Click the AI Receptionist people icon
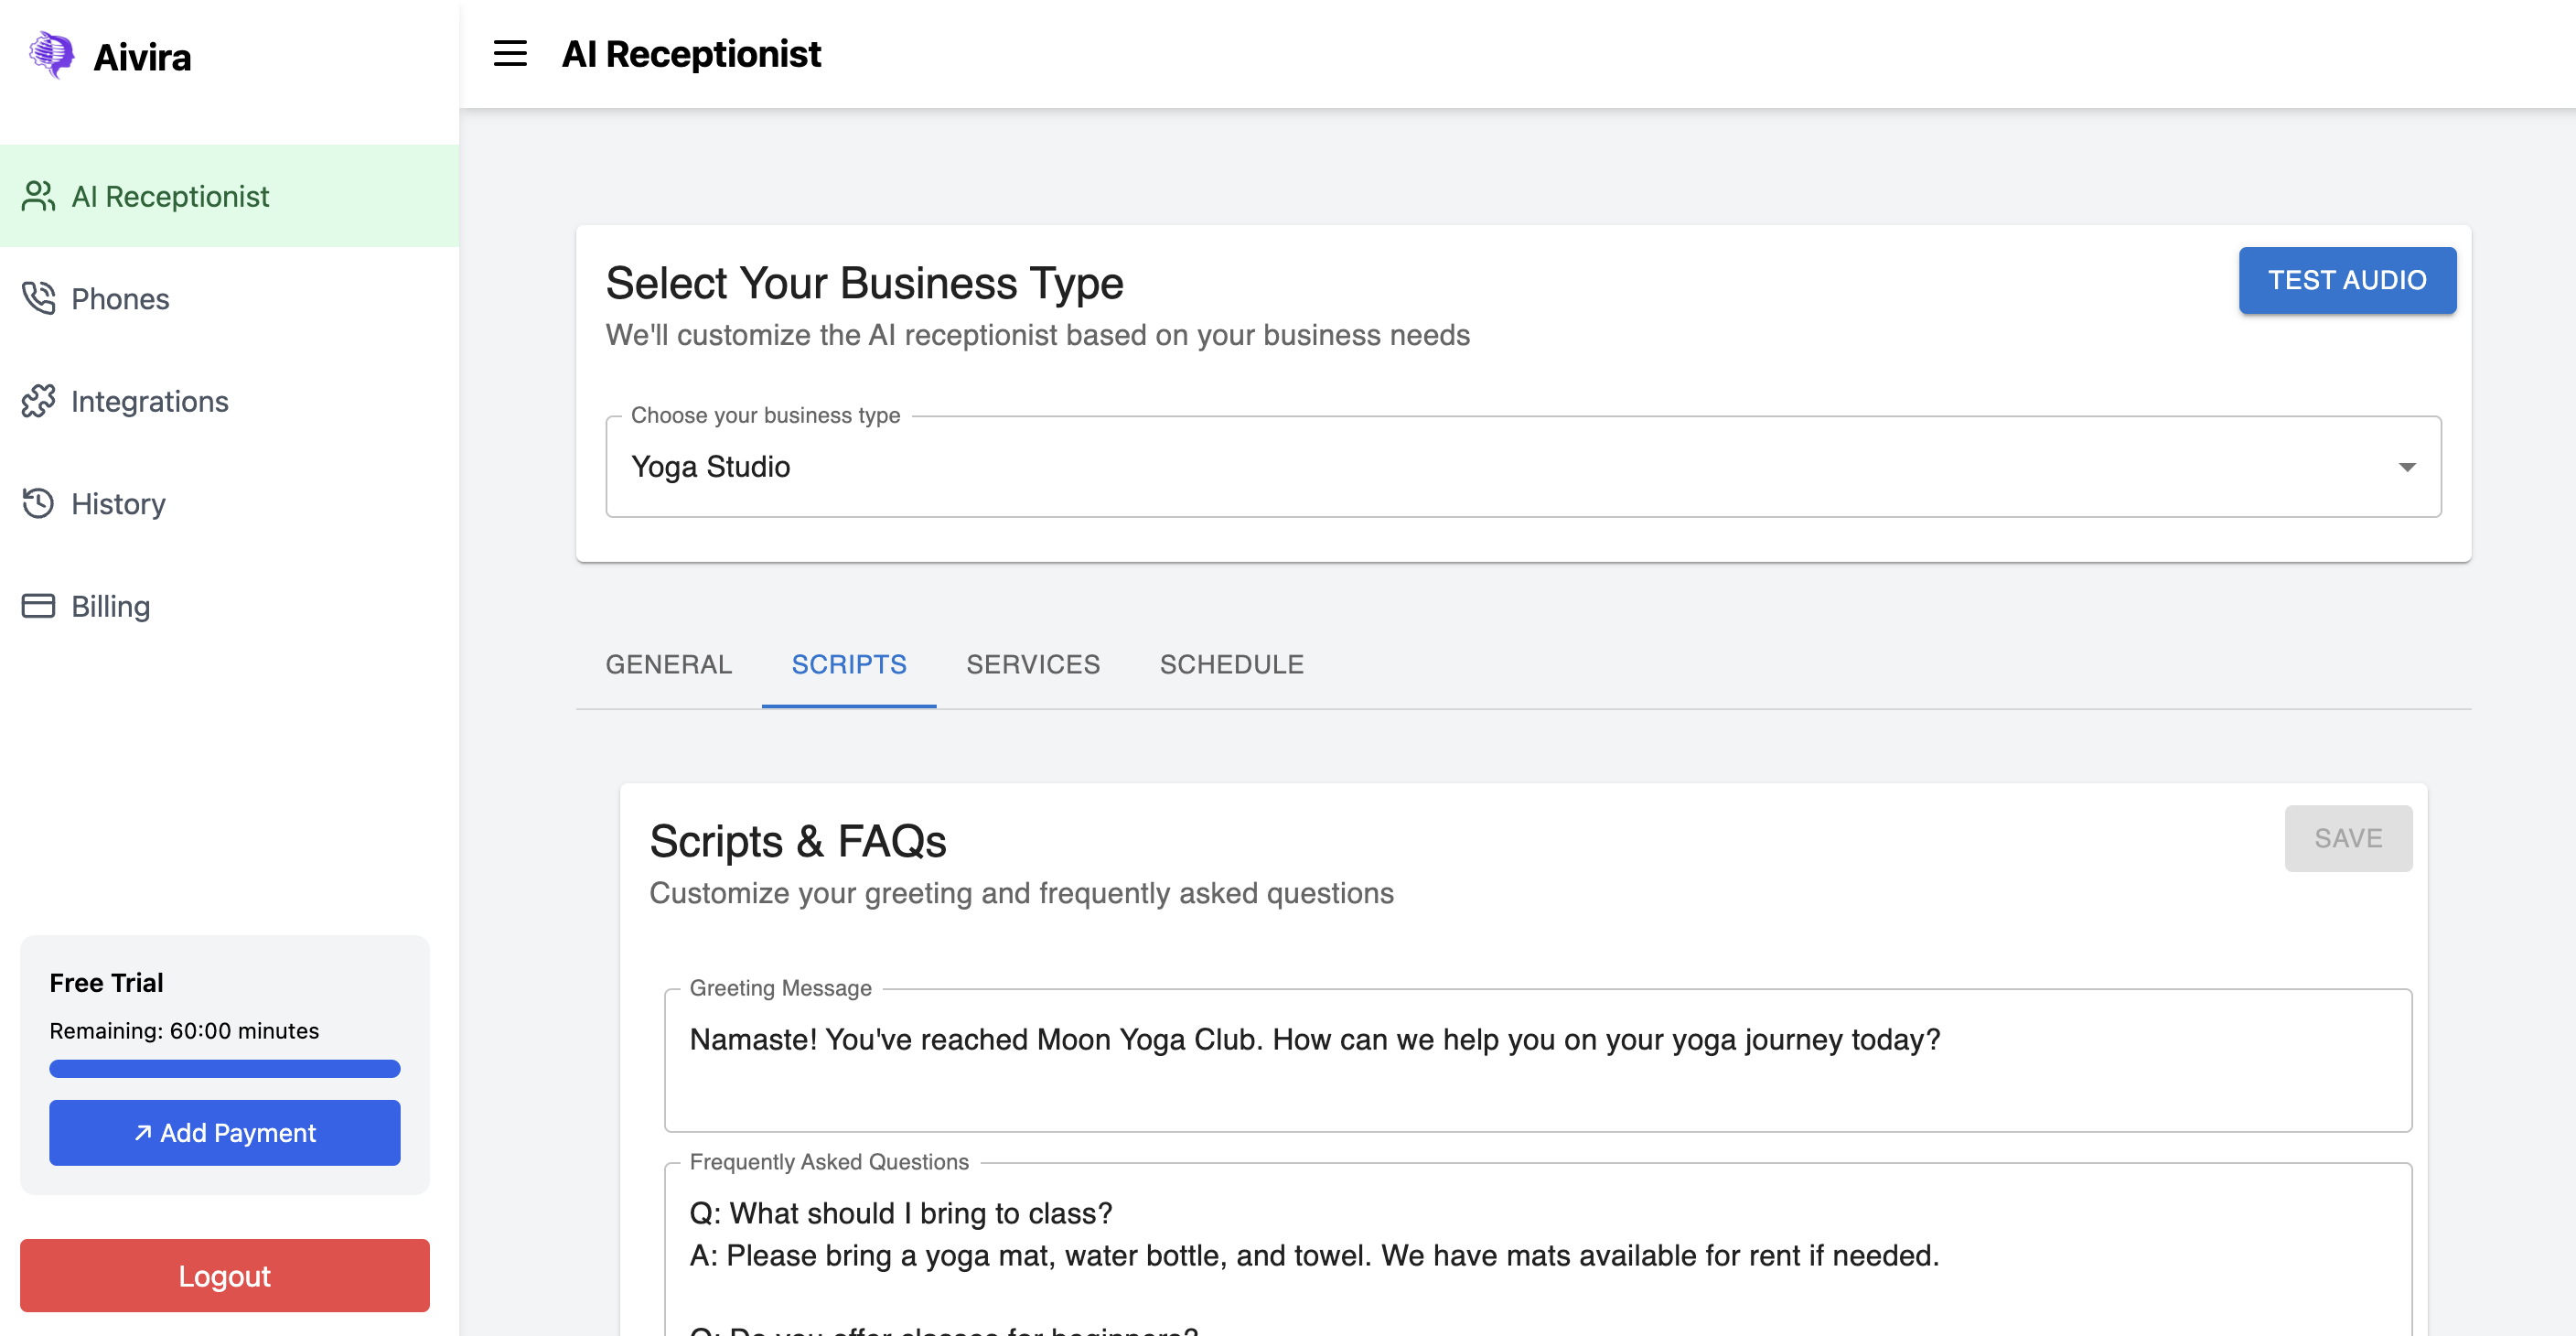 click(38, 196)
